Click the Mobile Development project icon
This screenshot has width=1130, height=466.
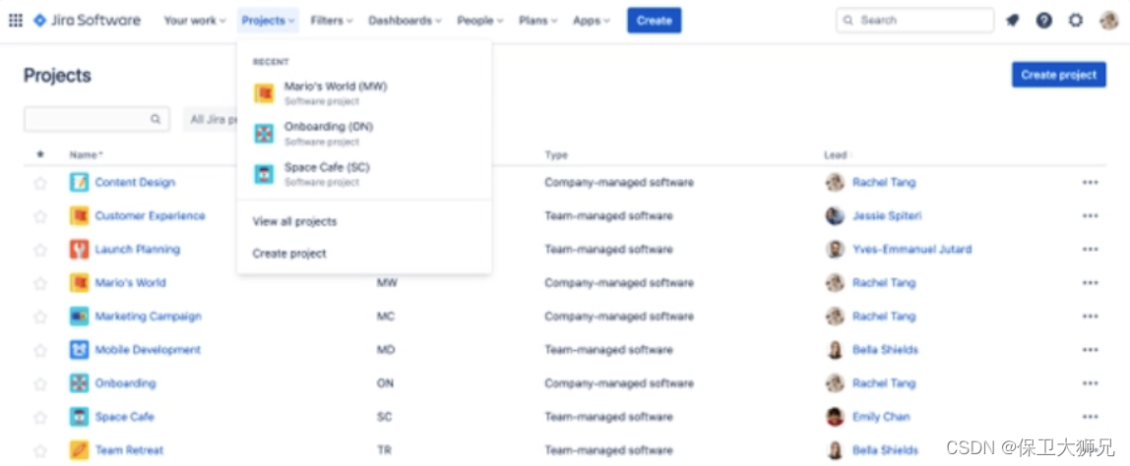[x=80, y=350]
